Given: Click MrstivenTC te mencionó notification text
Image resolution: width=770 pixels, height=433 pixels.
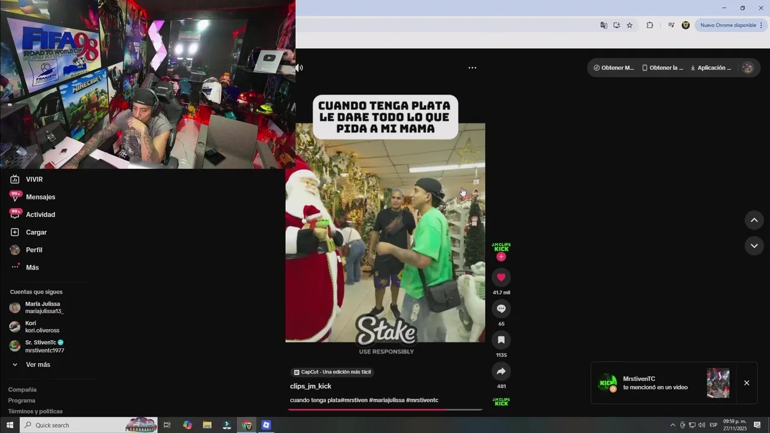Looking at the screenshot, I should tap(655, 383).
